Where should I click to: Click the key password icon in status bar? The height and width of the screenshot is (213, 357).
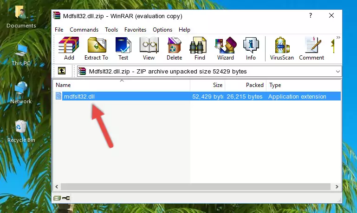(66, 198)
